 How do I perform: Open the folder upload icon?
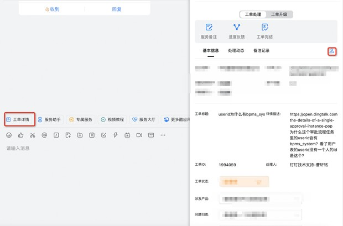(x=80, y=135)
